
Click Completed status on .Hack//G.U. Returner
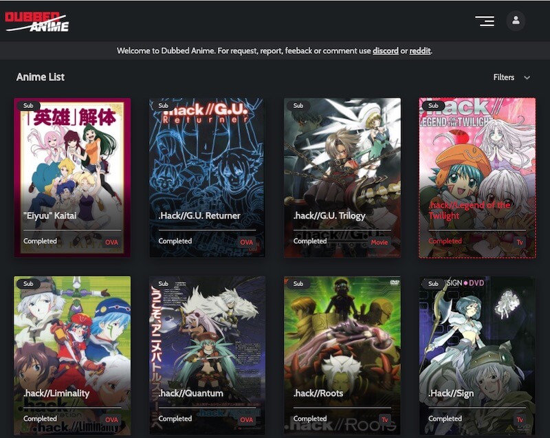tap(175, 241)
